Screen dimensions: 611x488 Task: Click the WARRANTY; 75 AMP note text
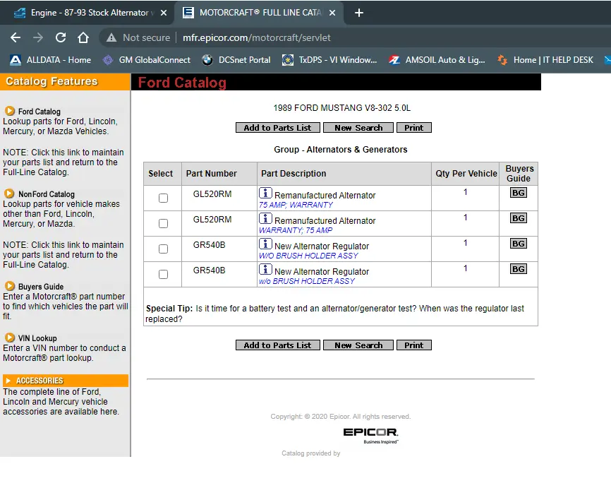(296, 230)
